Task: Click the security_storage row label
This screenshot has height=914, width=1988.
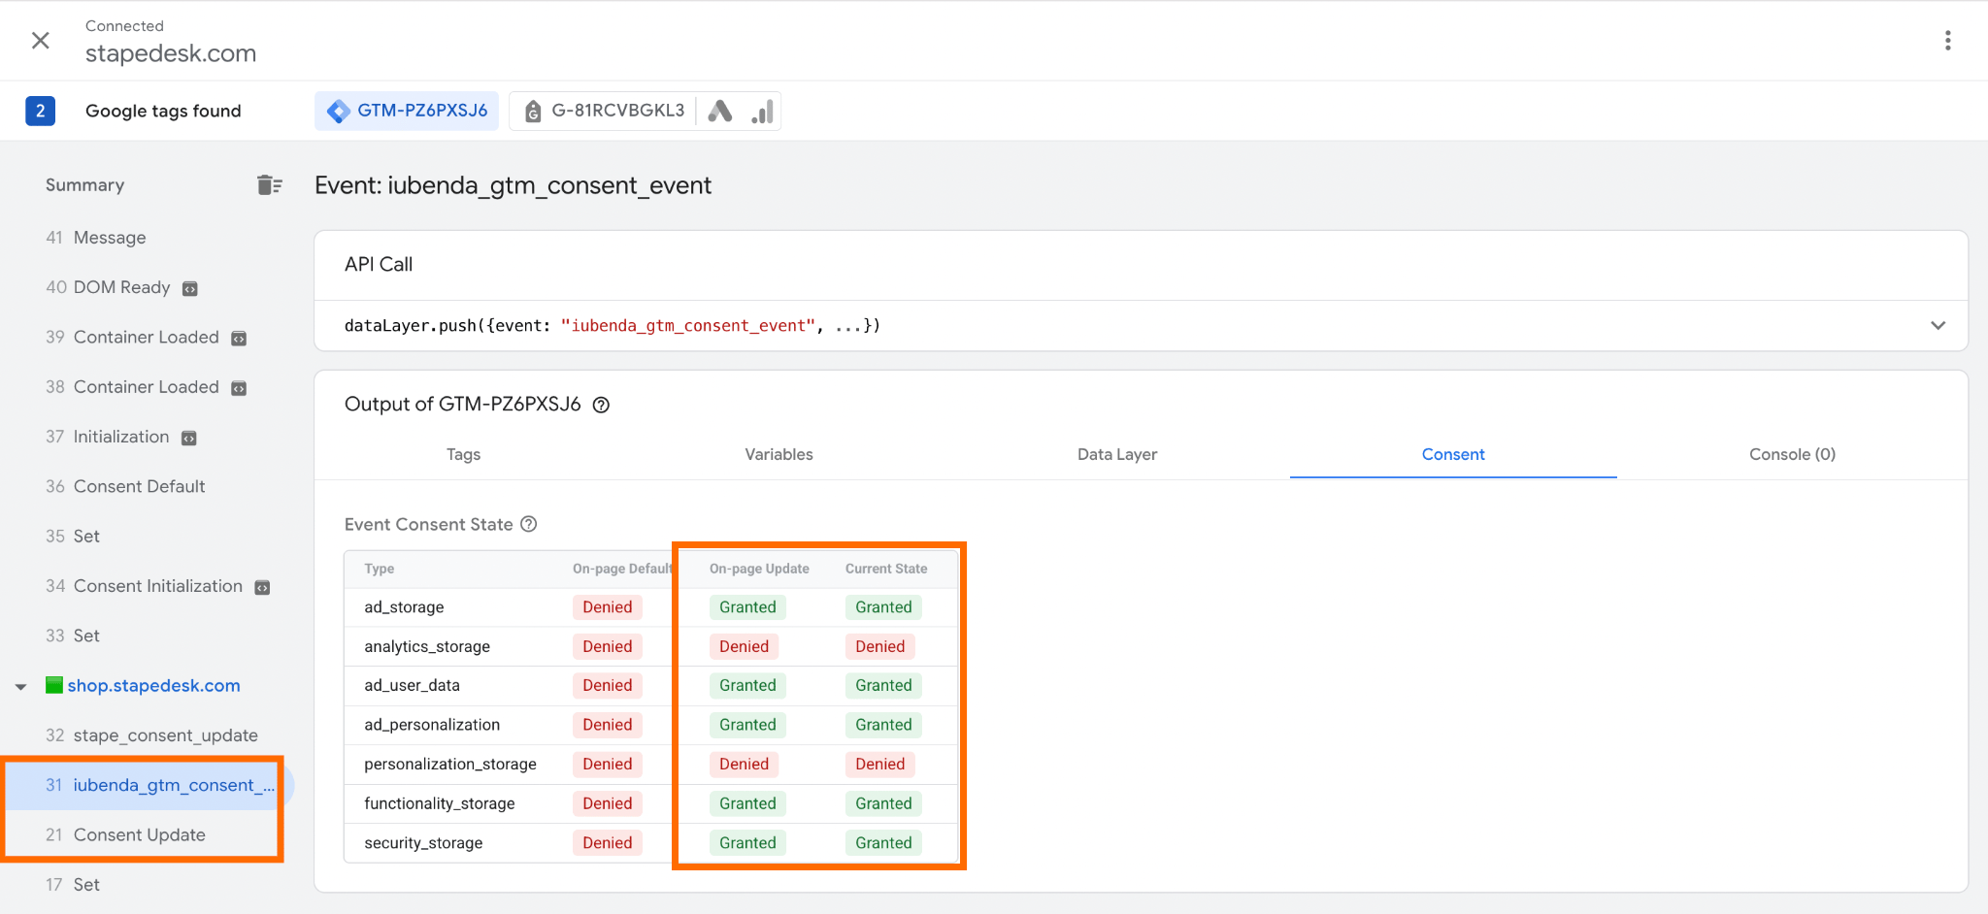Action: pos(423,843)
